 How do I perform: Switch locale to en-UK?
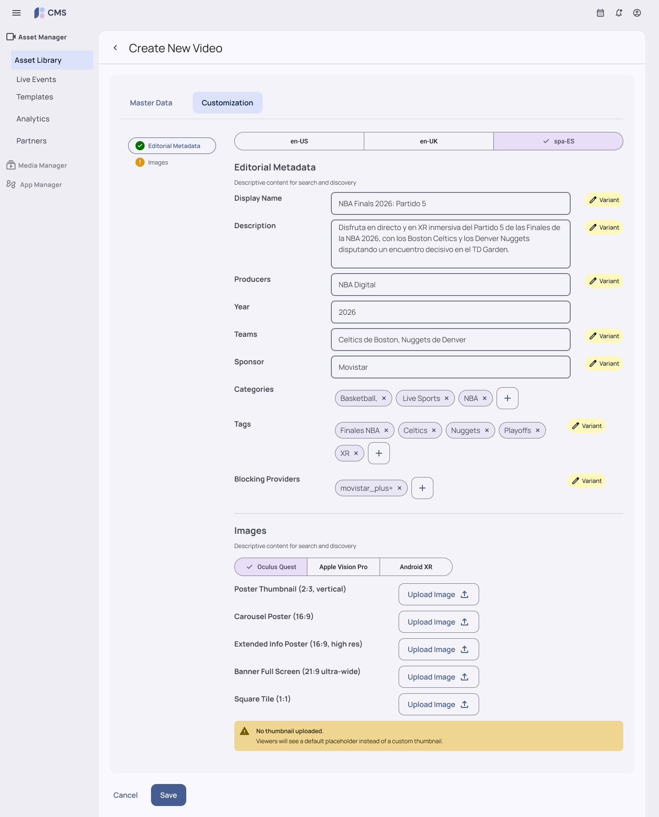coord(429,141)
